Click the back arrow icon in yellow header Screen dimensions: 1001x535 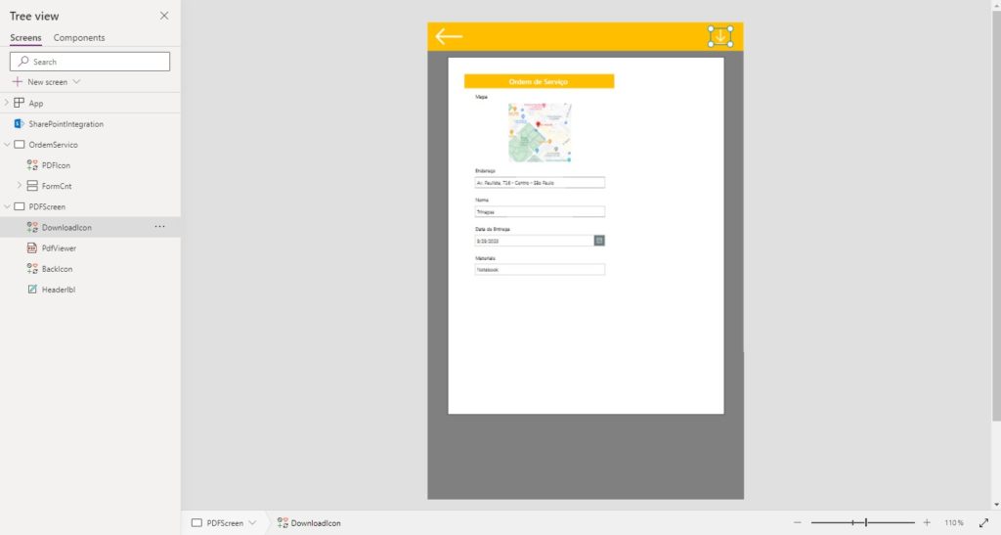[x=449, y=37]
